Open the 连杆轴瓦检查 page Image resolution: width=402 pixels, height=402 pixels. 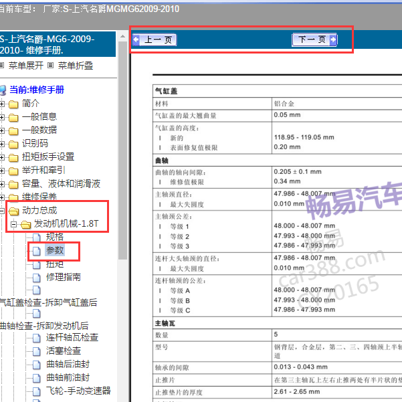(x=72, y=337)
